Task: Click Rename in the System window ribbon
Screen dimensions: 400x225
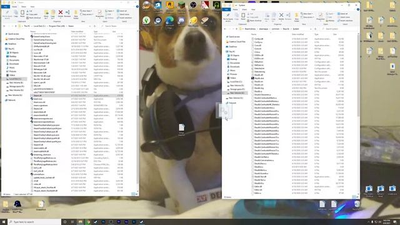Action: coord(288,17)
